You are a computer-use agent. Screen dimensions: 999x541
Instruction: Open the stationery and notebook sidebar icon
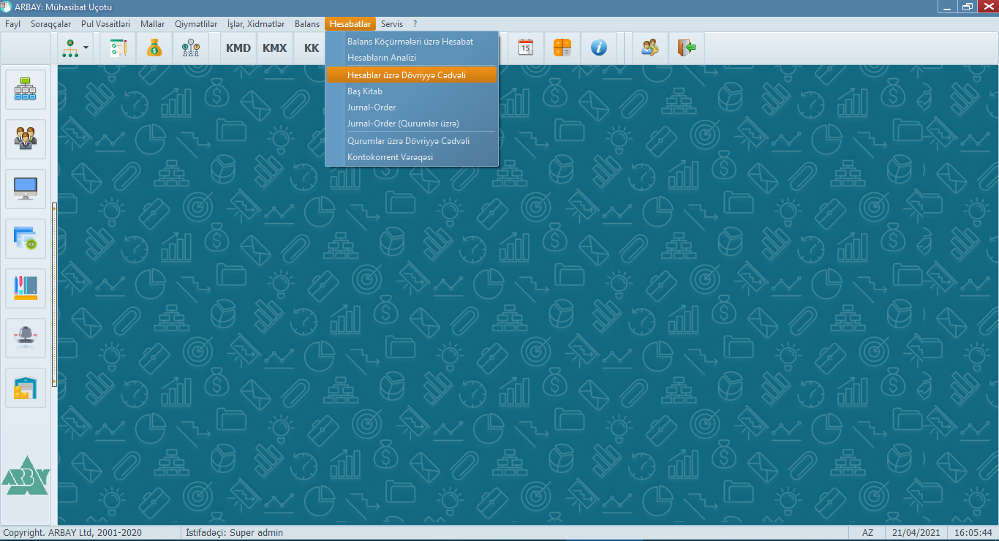click(x=26, y=288)
